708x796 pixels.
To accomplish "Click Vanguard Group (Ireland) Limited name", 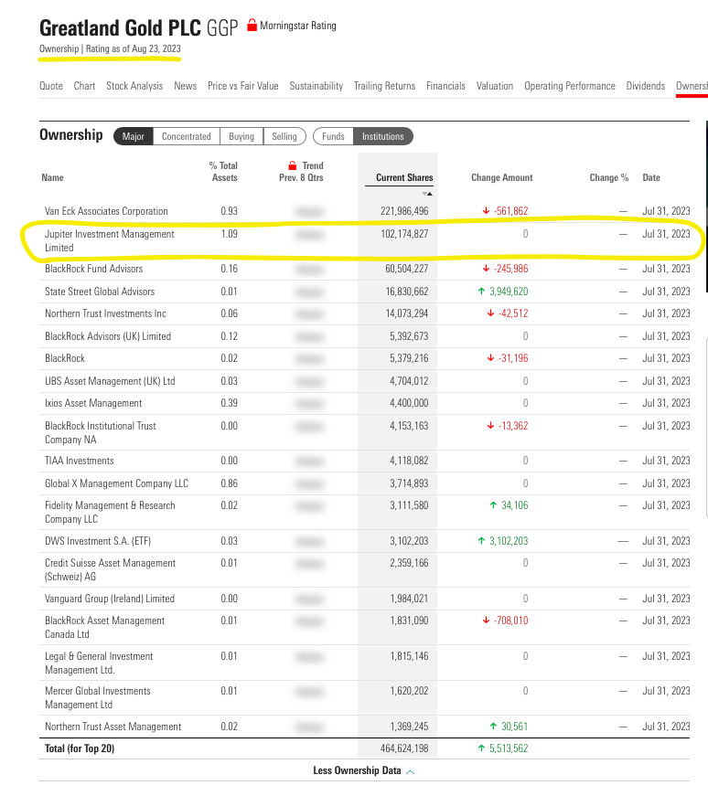I will (110, 599).
